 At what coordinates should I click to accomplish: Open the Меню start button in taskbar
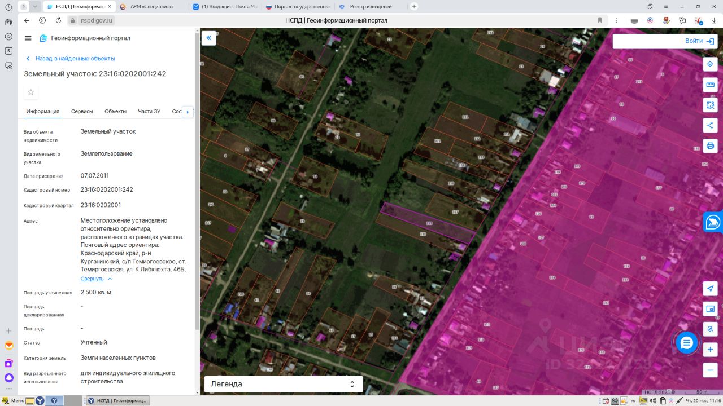click(x=13, y=400)
